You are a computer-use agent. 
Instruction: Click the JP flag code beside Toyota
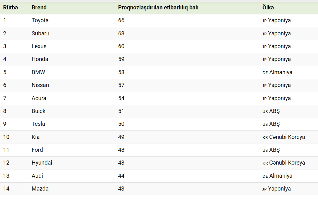pyautogui.click(x=264, y=21)
